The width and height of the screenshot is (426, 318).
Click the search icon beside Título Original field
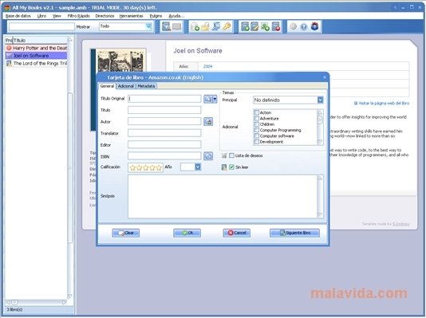[208, 99]
